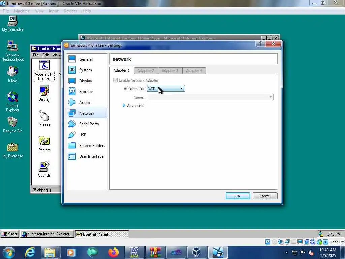Click Settings dialog help question button
345x259 pixels.
261,44
